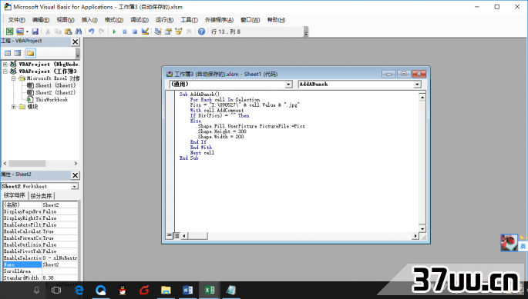
Task: Close the 工程 - VBAProject panel
Action: [76, 42]
